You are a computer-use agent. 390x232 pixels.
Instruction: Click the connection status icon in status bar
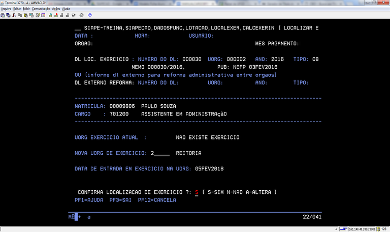(344, 229)
